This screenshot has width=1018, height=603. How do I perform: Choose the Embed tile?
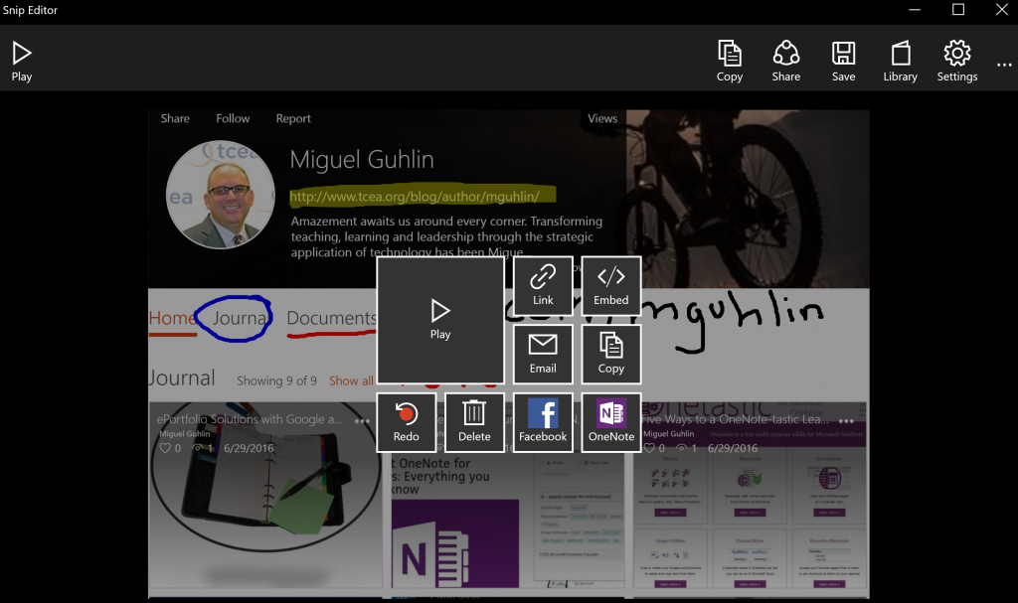tap(611, 285)
